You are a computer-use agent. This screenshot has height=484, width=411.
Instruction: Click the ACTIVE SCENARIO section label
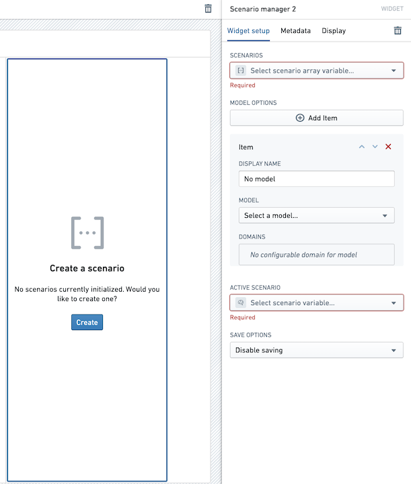click(255, 288)
